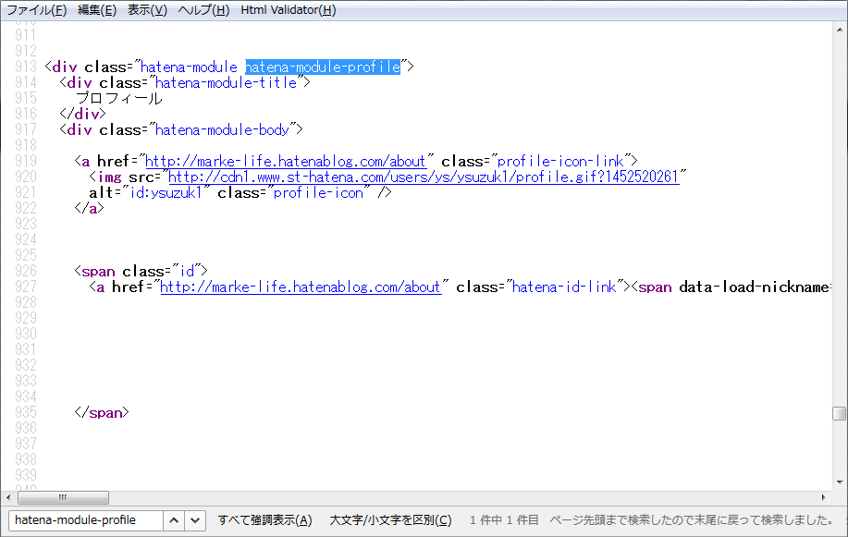Click the 1 件中 1 件目 match count

504,520
